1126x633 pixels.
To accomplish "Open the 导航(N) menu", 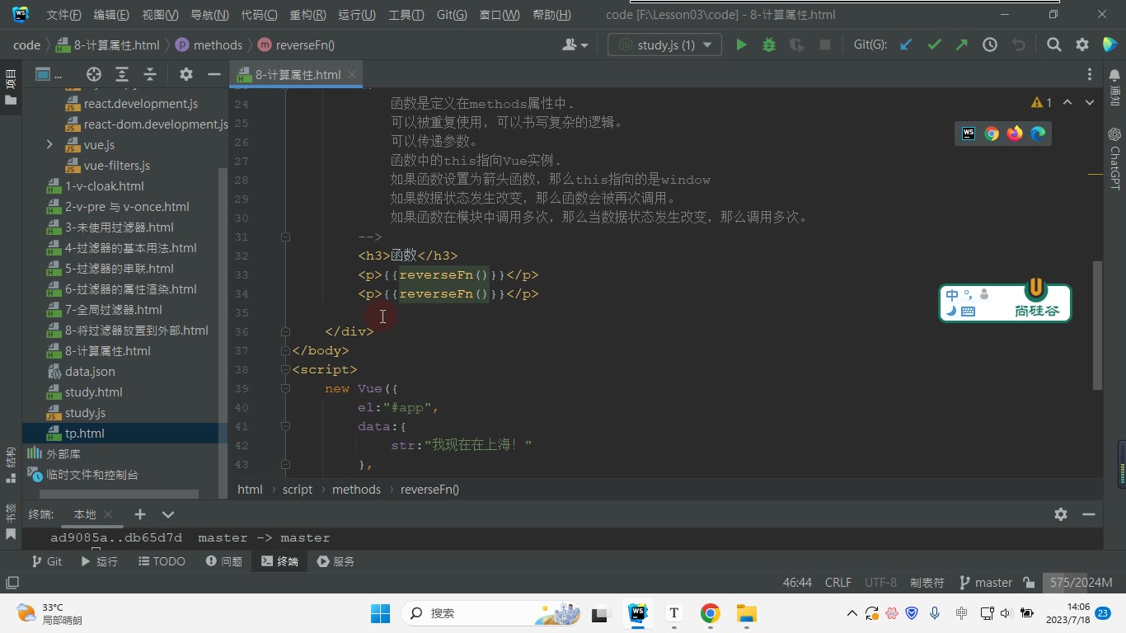I will click(209, 15).
